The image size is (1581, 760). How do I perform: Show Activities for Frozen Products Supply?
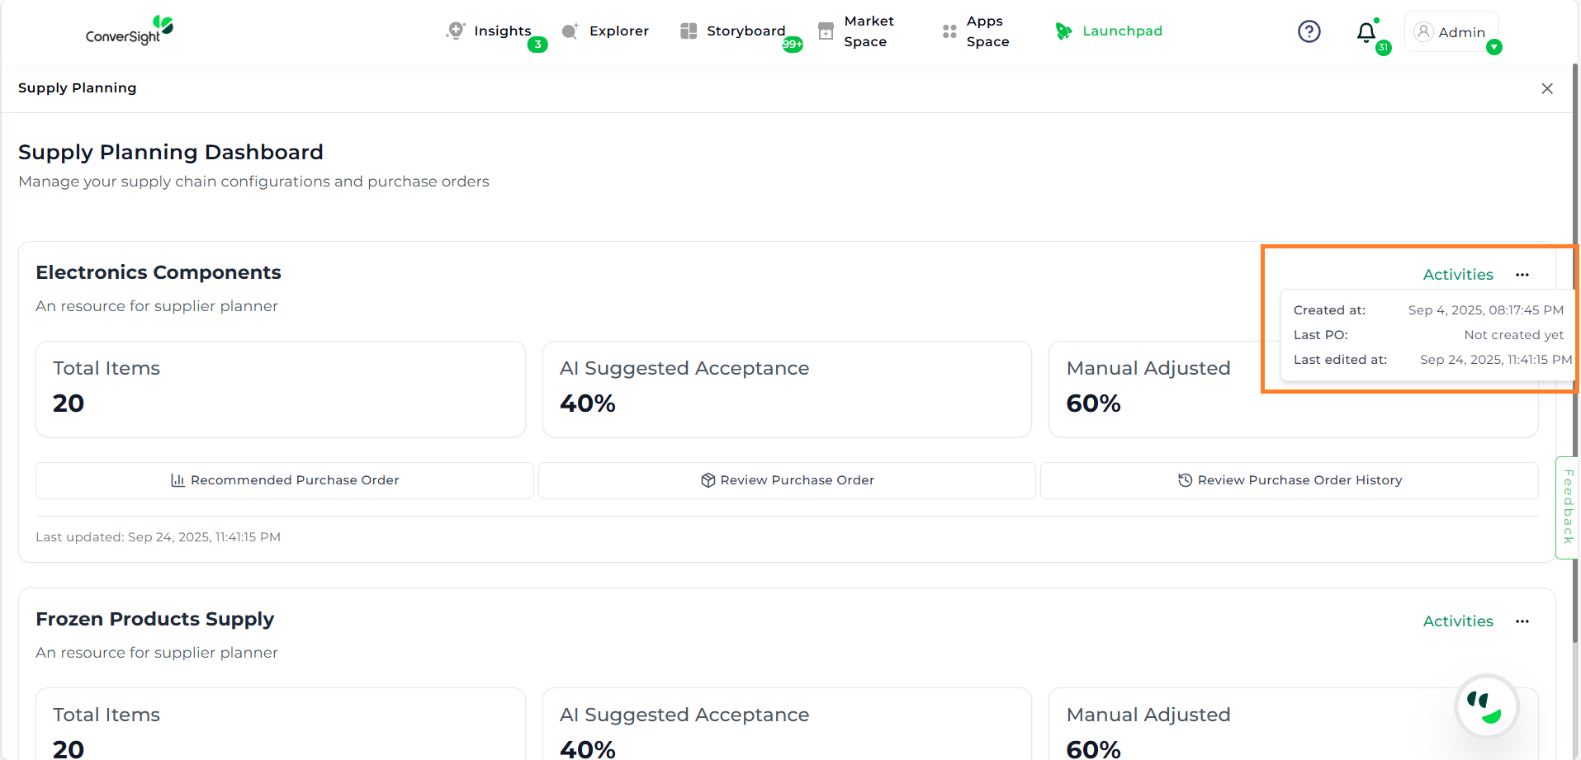point(1457,621)
